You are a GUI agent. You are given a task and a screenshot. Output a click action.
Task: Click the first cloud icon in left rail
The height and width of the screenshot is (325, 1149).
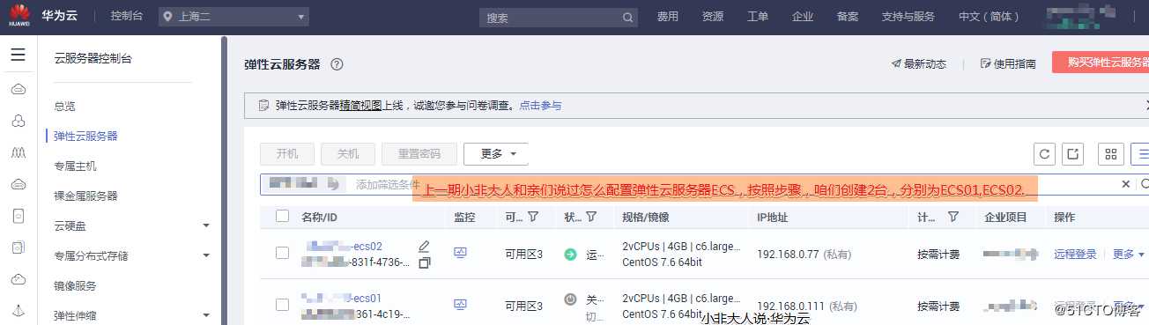tap(18, 89)
